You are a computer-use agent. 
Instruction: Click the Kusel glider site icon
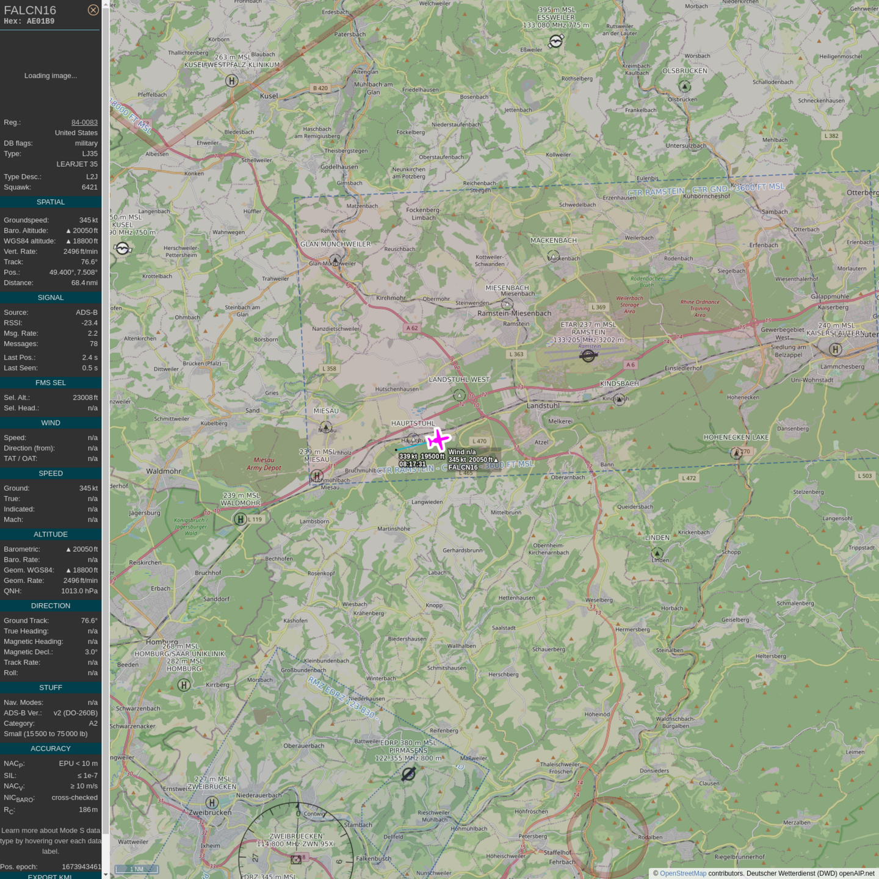pyautogui.click(x=123, y=248)
